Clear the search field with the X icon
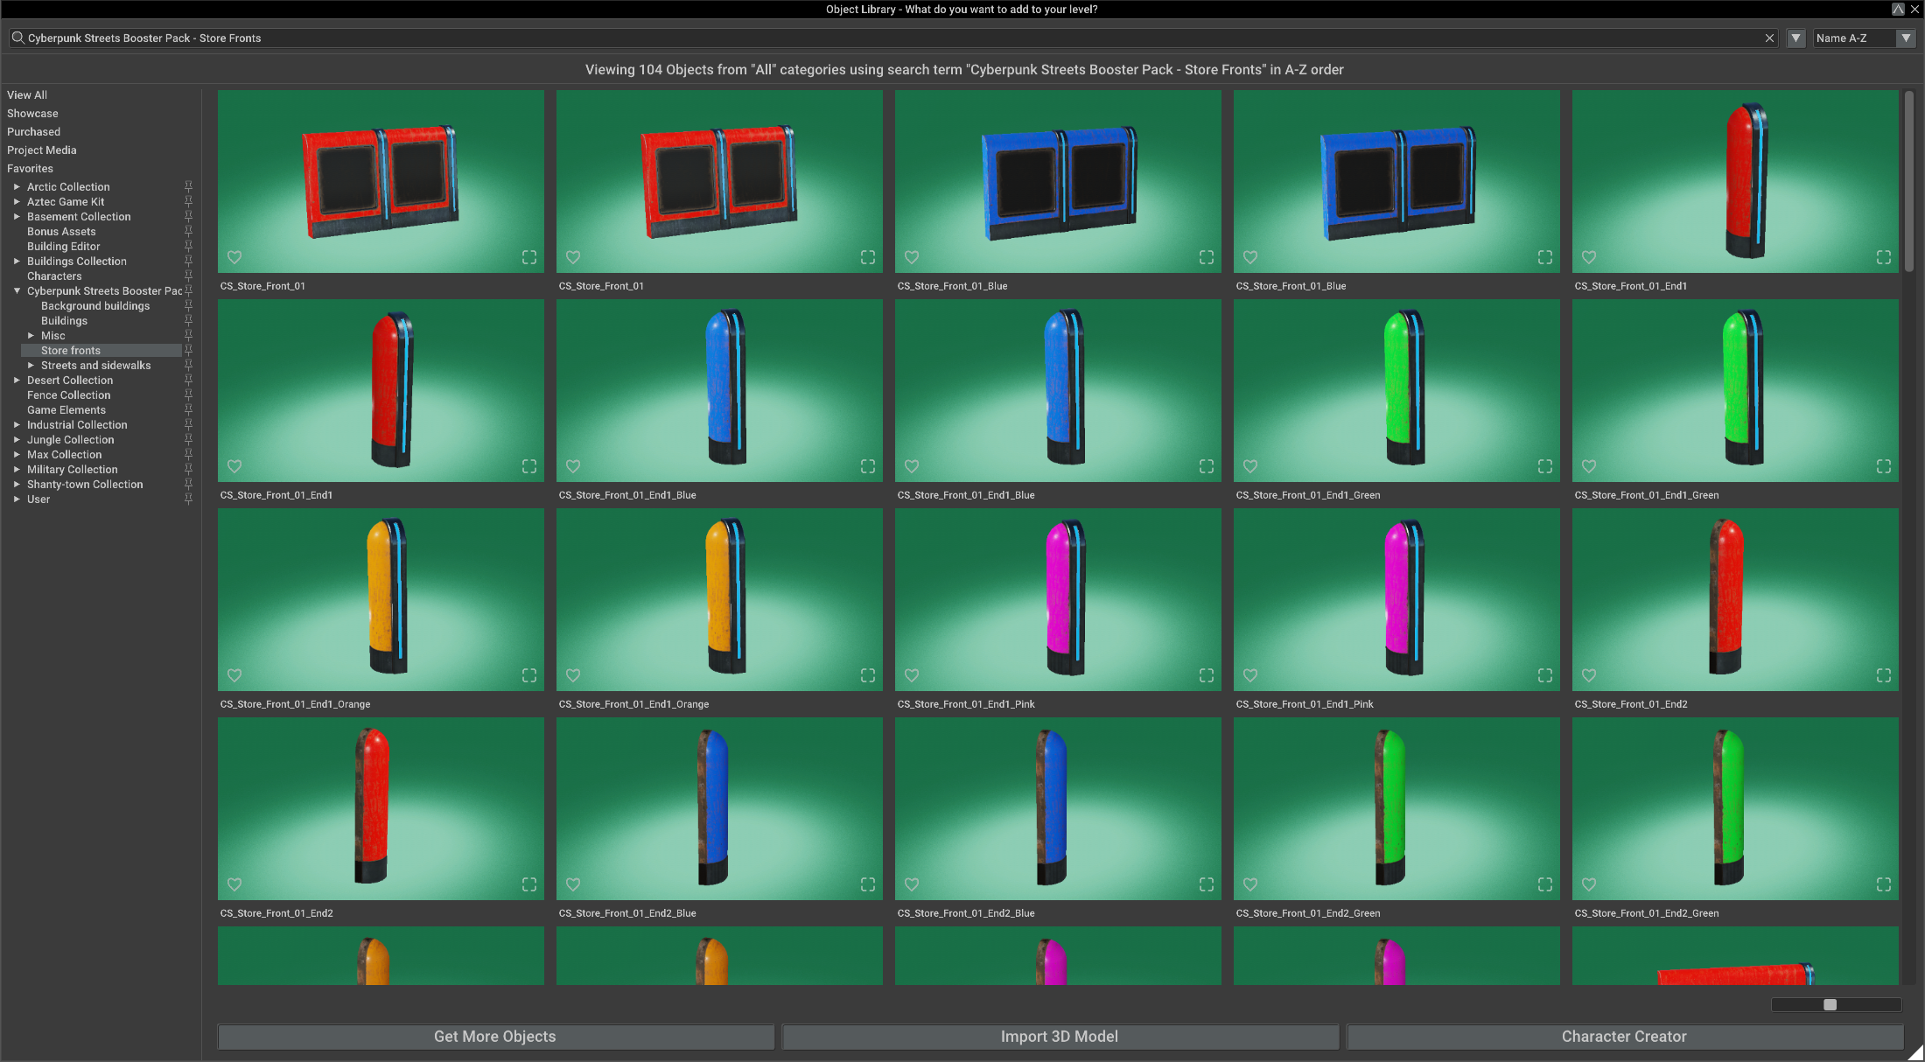The width and height of the screenshot is (1925, 1062). click(x=1769, y=38)
